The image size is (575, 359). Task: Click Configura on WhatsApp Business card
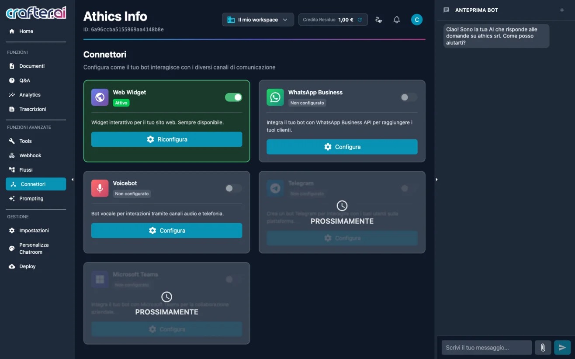click(x=342, y=147)
